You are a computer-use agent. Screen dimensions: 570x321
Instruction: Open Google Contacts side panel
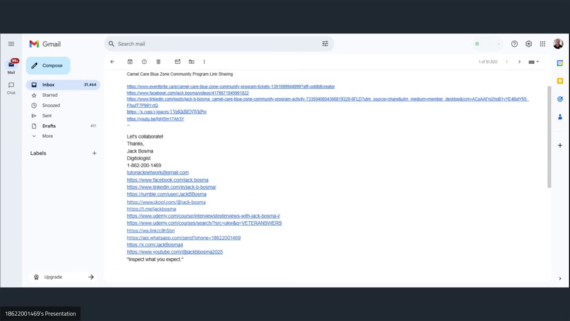point(560,117)
